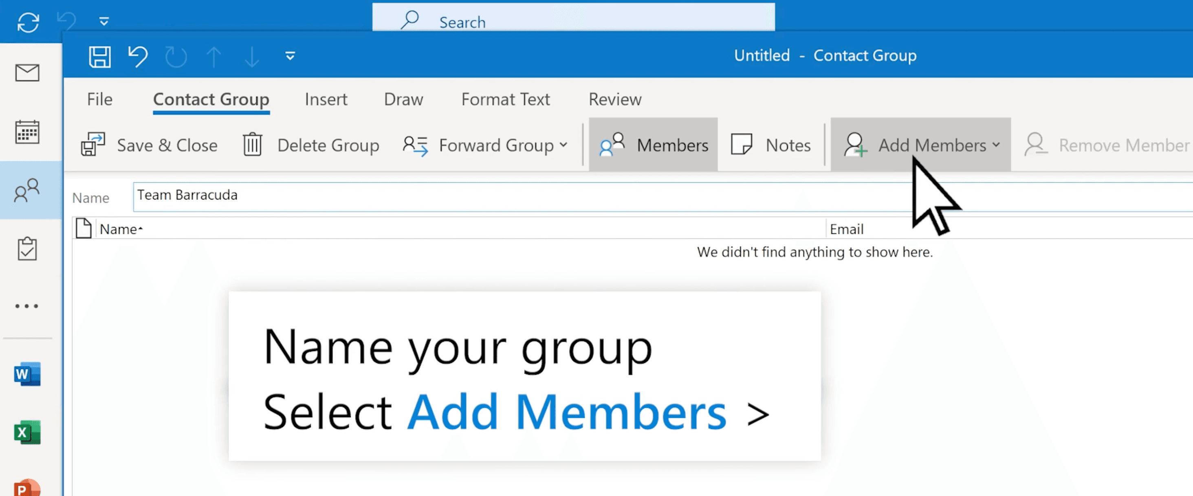The height and width of the screenshot is (496, 1193).
Task: Open Mail from the left sidebar
Action: point(27,73)
